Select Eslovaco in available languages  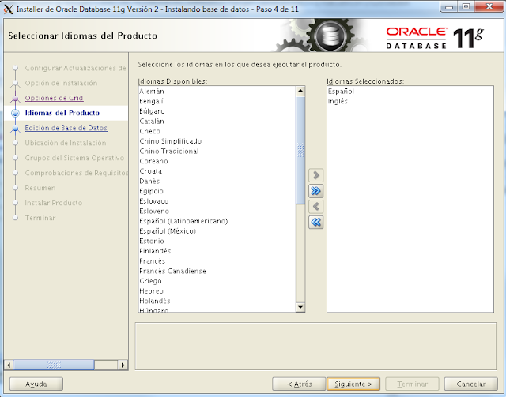217,201
